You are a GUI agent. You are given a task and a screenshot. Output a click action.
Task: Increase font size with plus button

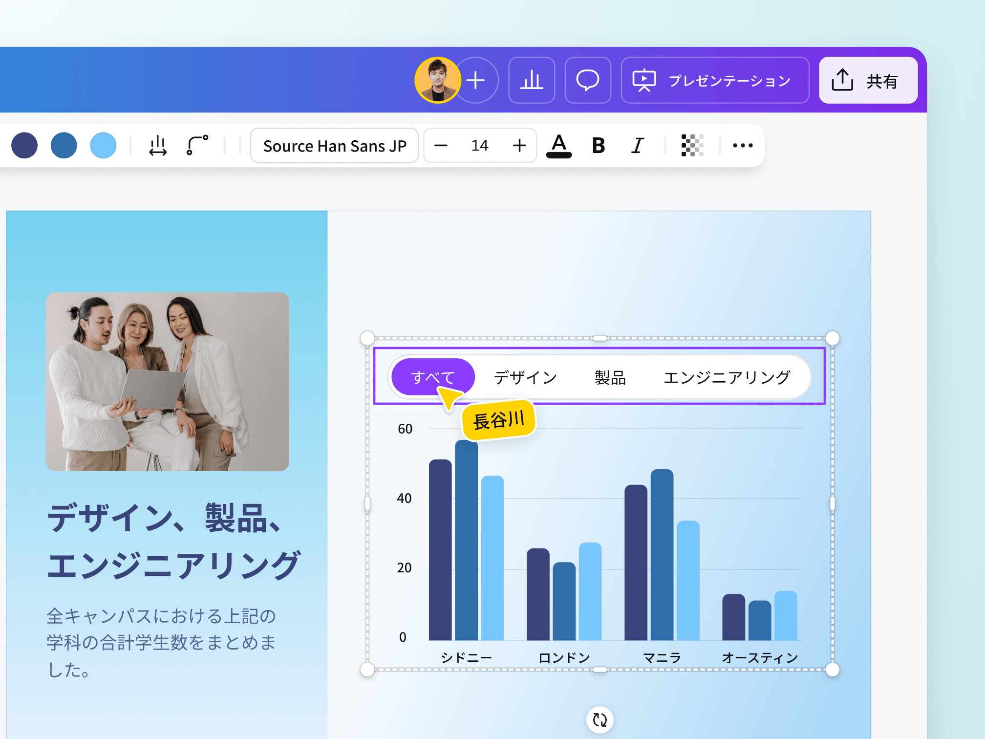coord(519,146)
